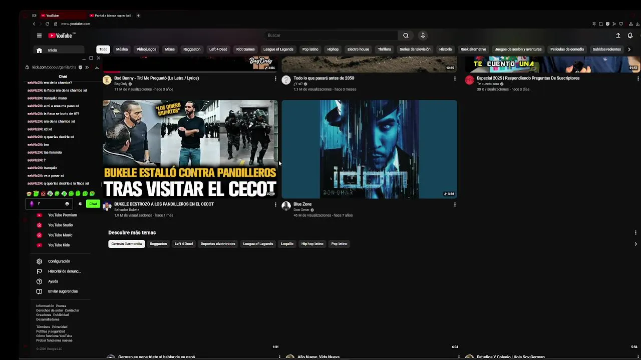Open Descubre más temas options menu
The width and height of the screenshot is (641, 360).
[635, 232]
